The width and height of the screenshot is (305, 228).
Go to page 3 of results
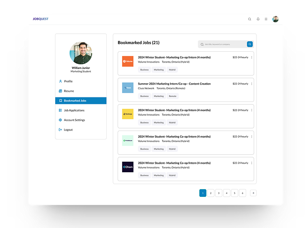(219, 193)
